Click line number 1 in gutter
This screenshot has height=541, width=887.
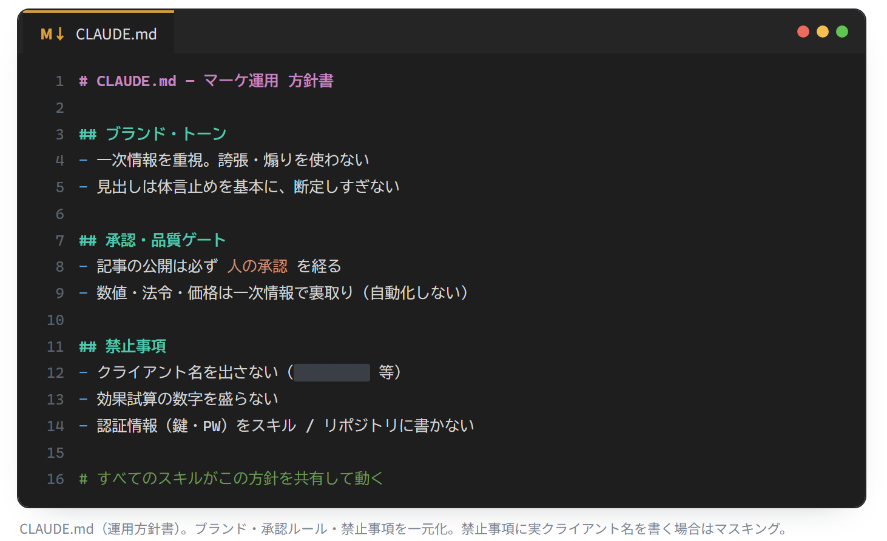point(59,81)
